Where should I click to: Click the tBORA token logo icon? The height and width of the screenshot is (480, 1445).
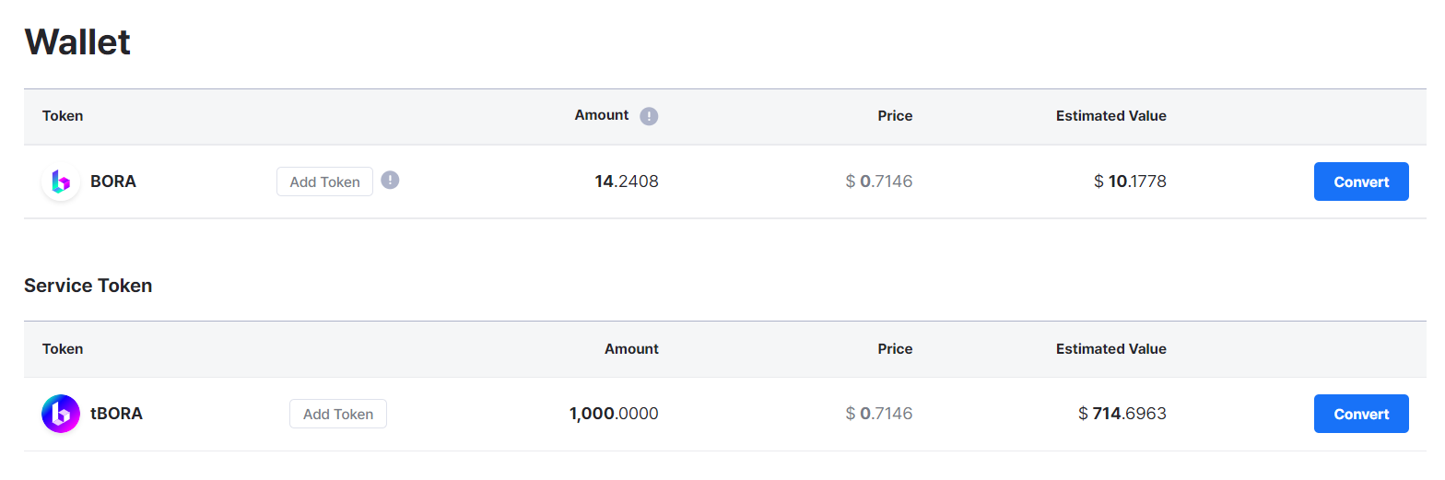[x=61, y=414]
